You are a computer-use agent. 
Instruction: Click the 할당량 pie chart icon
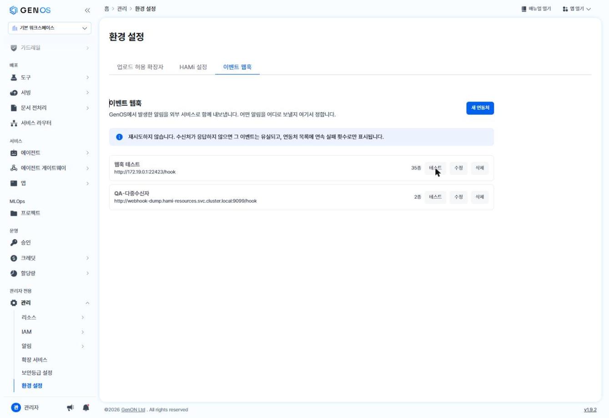point(14,273)
